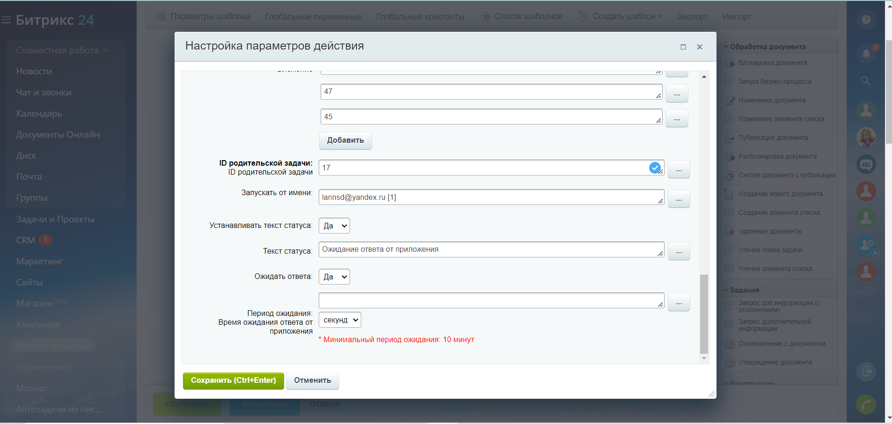Image resolution: width=892 pixels, height=424 pixels.
Task: Click ellipsis button beside Текст статуса field
Action: [679, 252]
